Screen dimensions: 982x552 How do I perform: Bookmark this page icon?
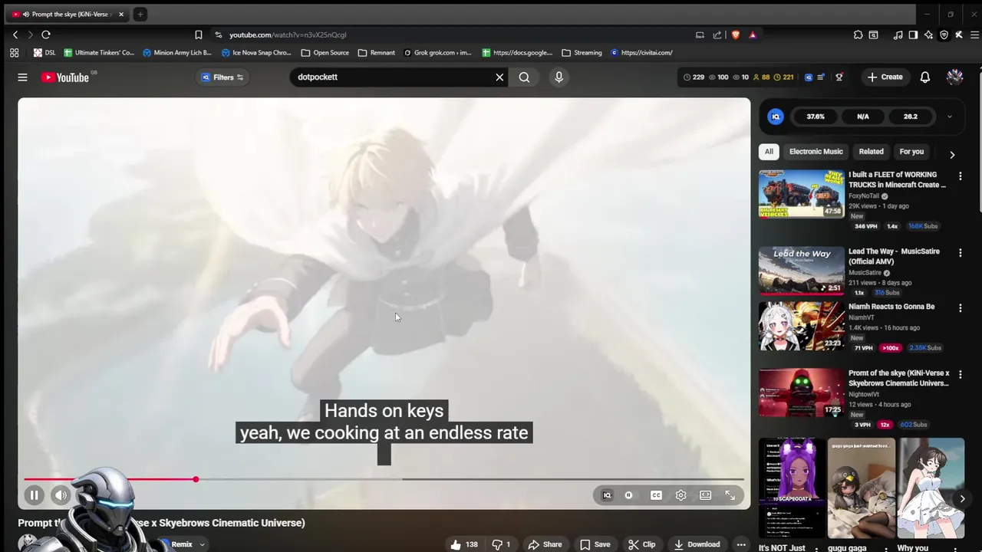pos(198,34)
